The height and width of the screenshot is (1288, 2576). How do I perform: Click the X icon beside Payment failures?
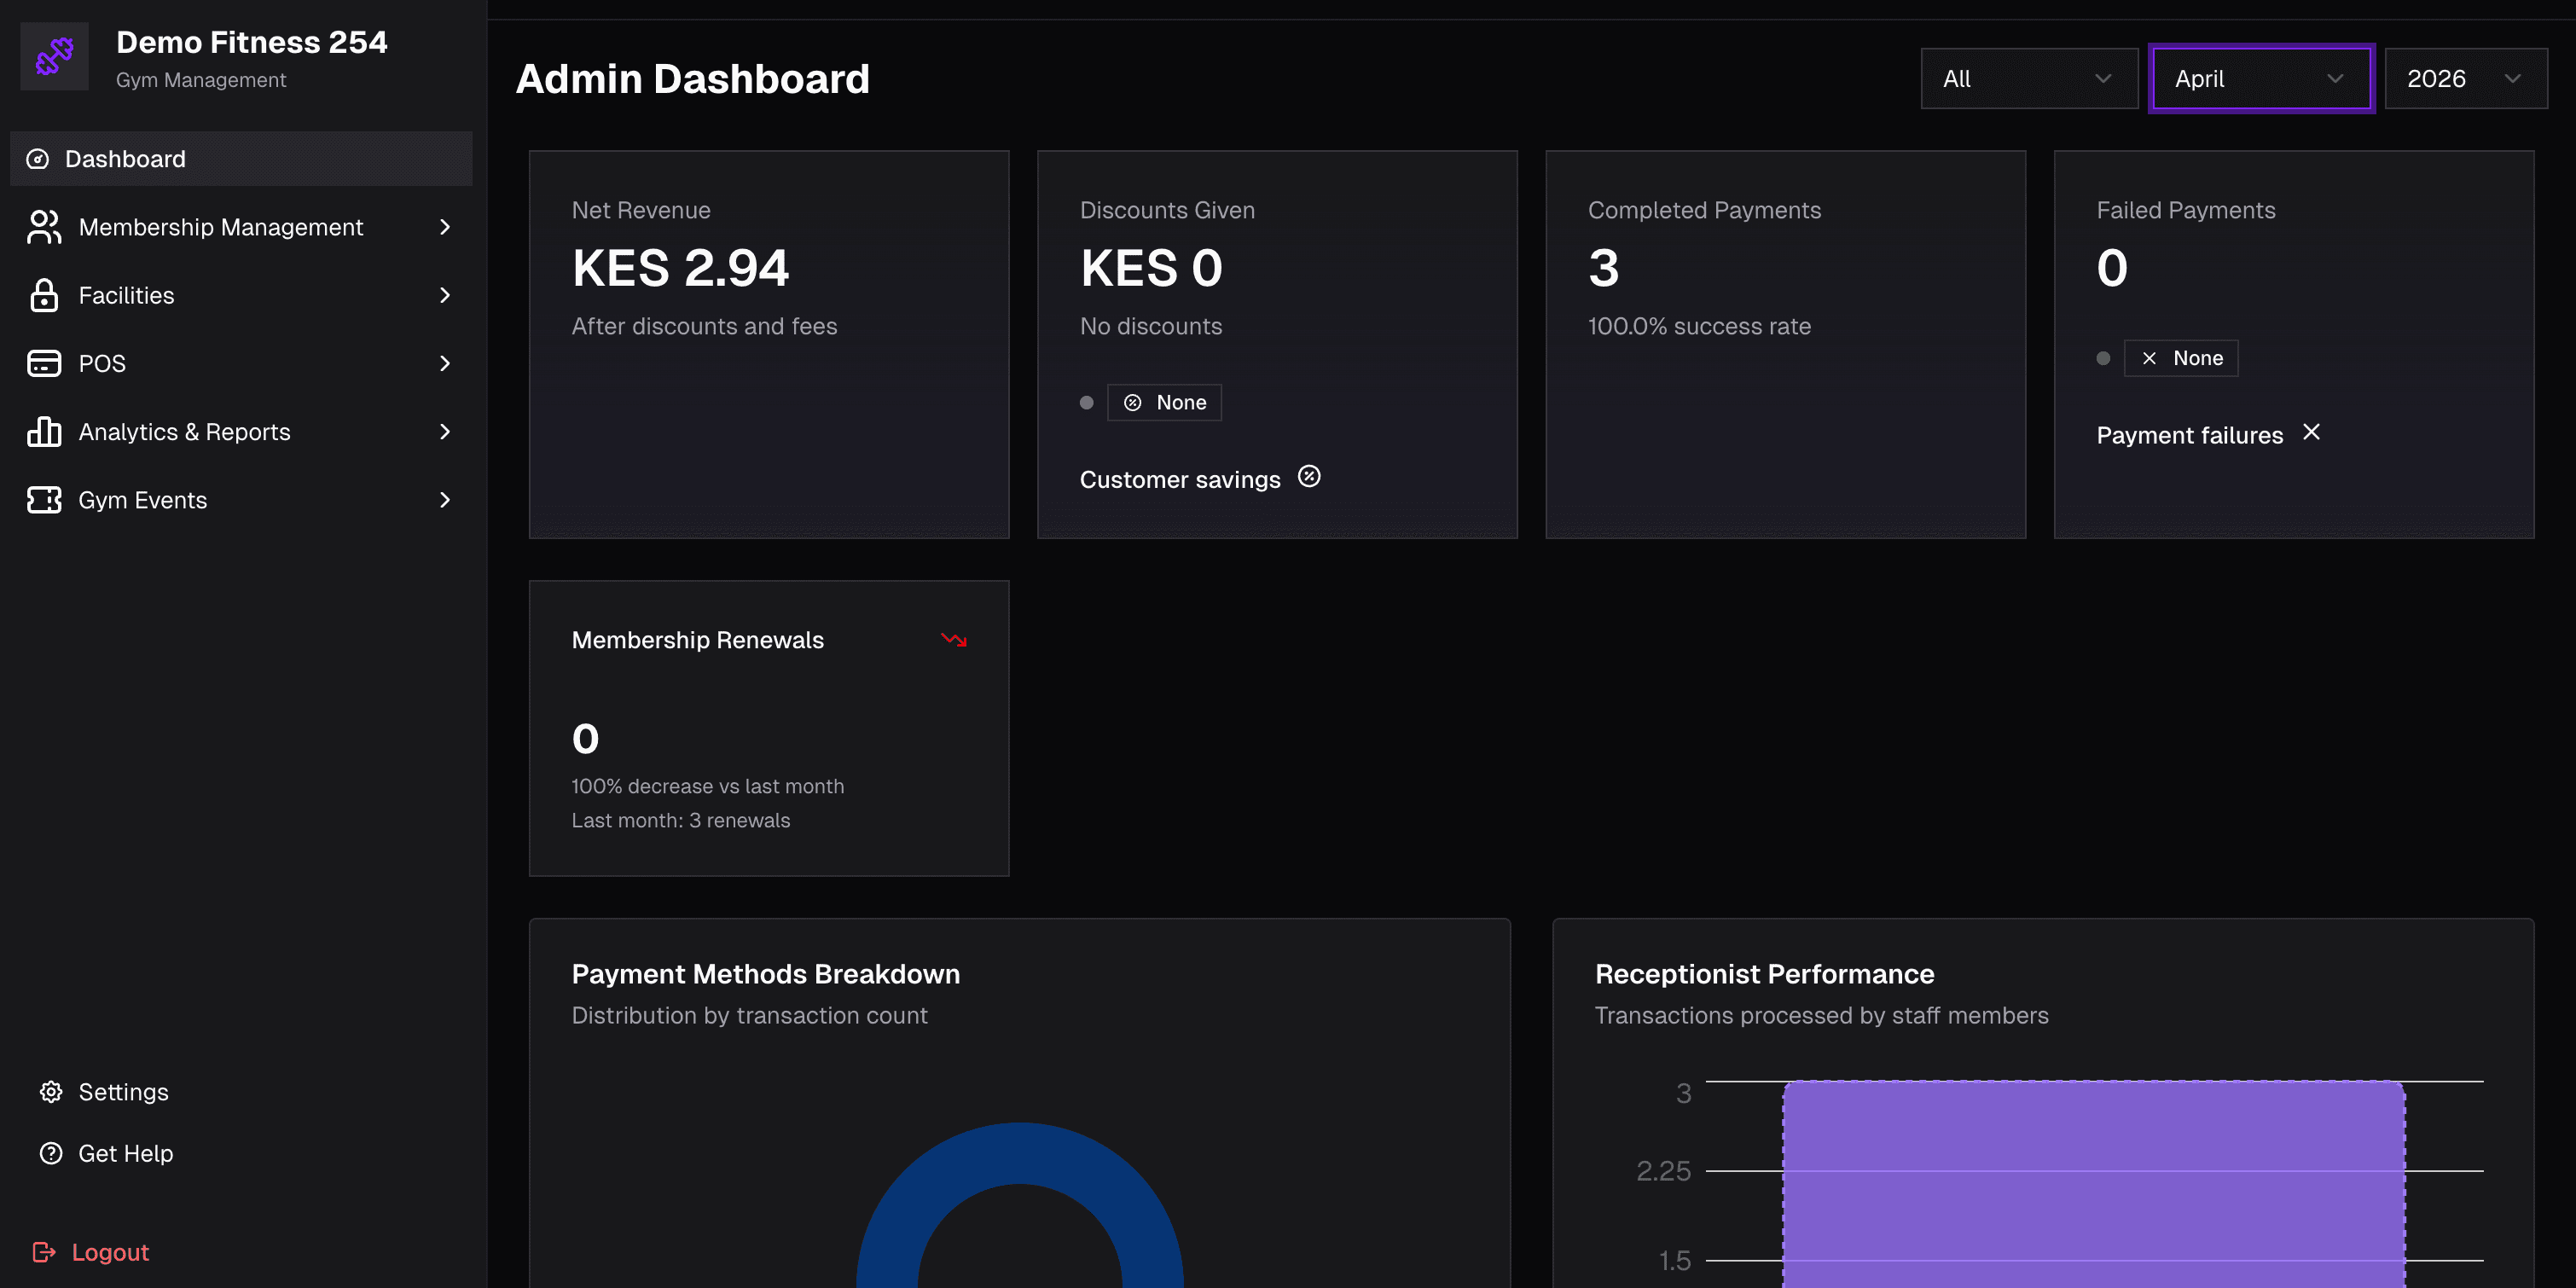coord(2311,432)
